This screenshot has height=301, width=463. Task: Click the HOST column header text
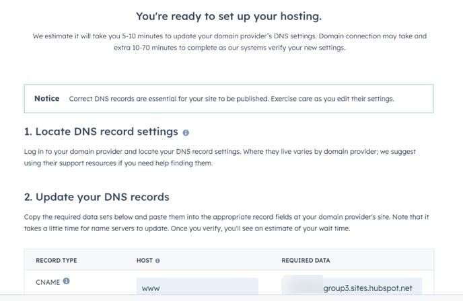click(x=145, y=260)
